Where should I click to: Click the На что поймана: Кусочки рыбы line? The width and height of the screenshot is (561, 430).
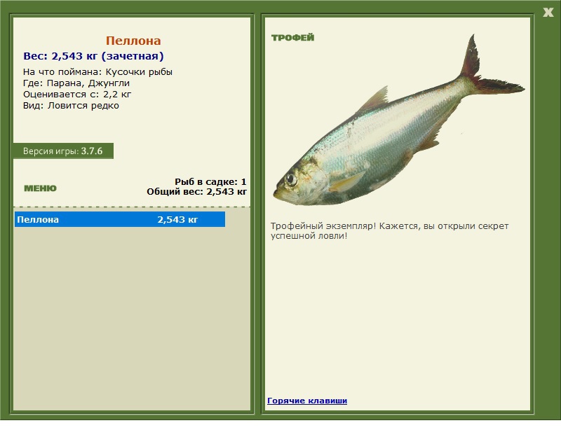97,72
